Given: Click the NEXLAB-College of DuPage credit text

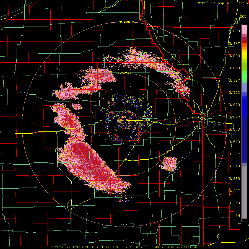Looking at the screenshot, I should coord(221,3).
